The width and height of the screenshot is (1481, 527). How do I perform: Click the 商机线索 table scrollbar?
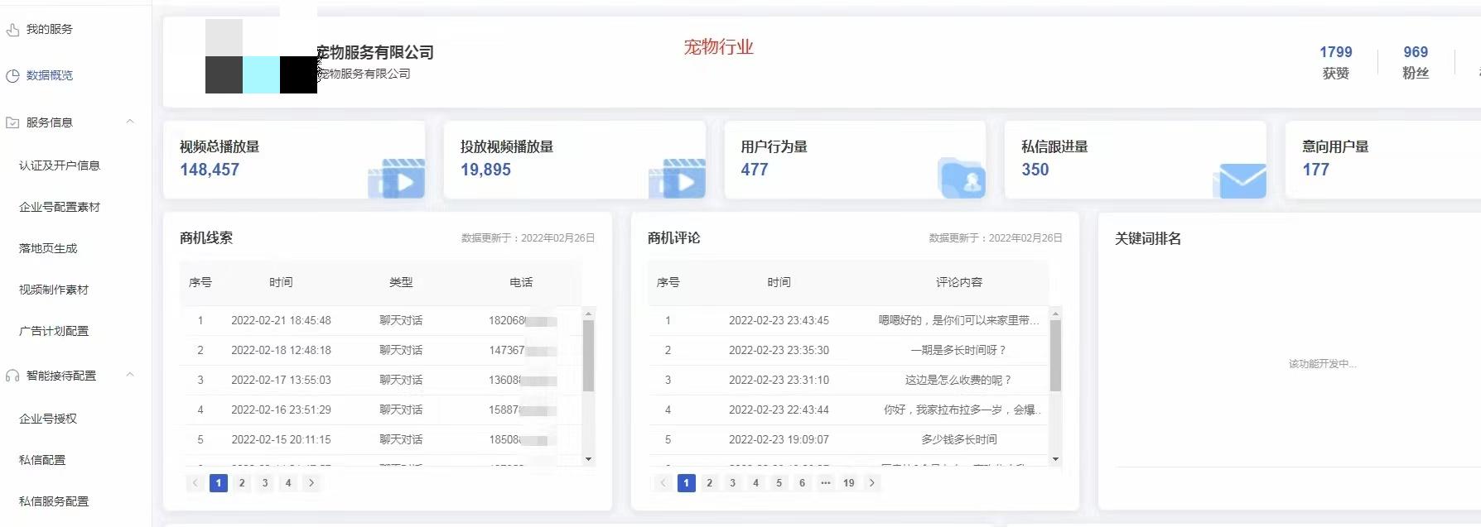(588, 356)
